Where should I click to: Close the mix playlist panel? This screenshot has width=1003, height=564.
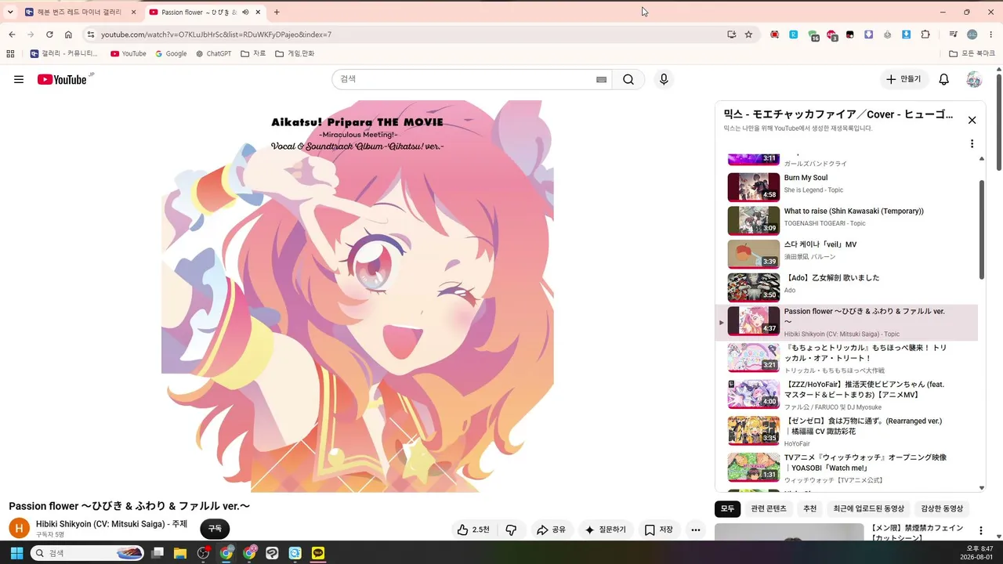pyautogui.click(x=972, y=120)
